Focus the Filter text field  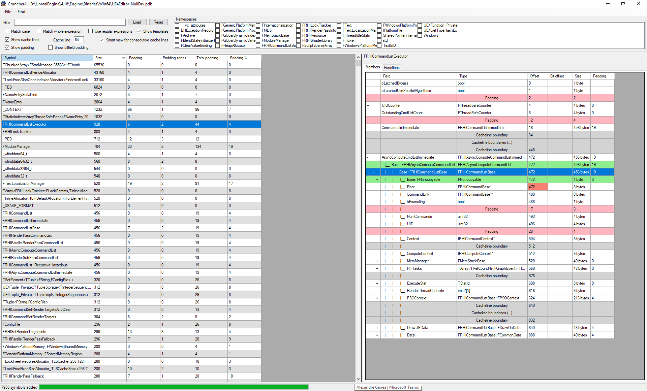click(70, 22)
